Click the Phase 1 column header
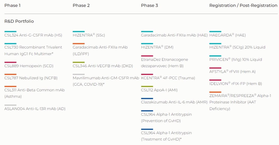 pos(12,5)
